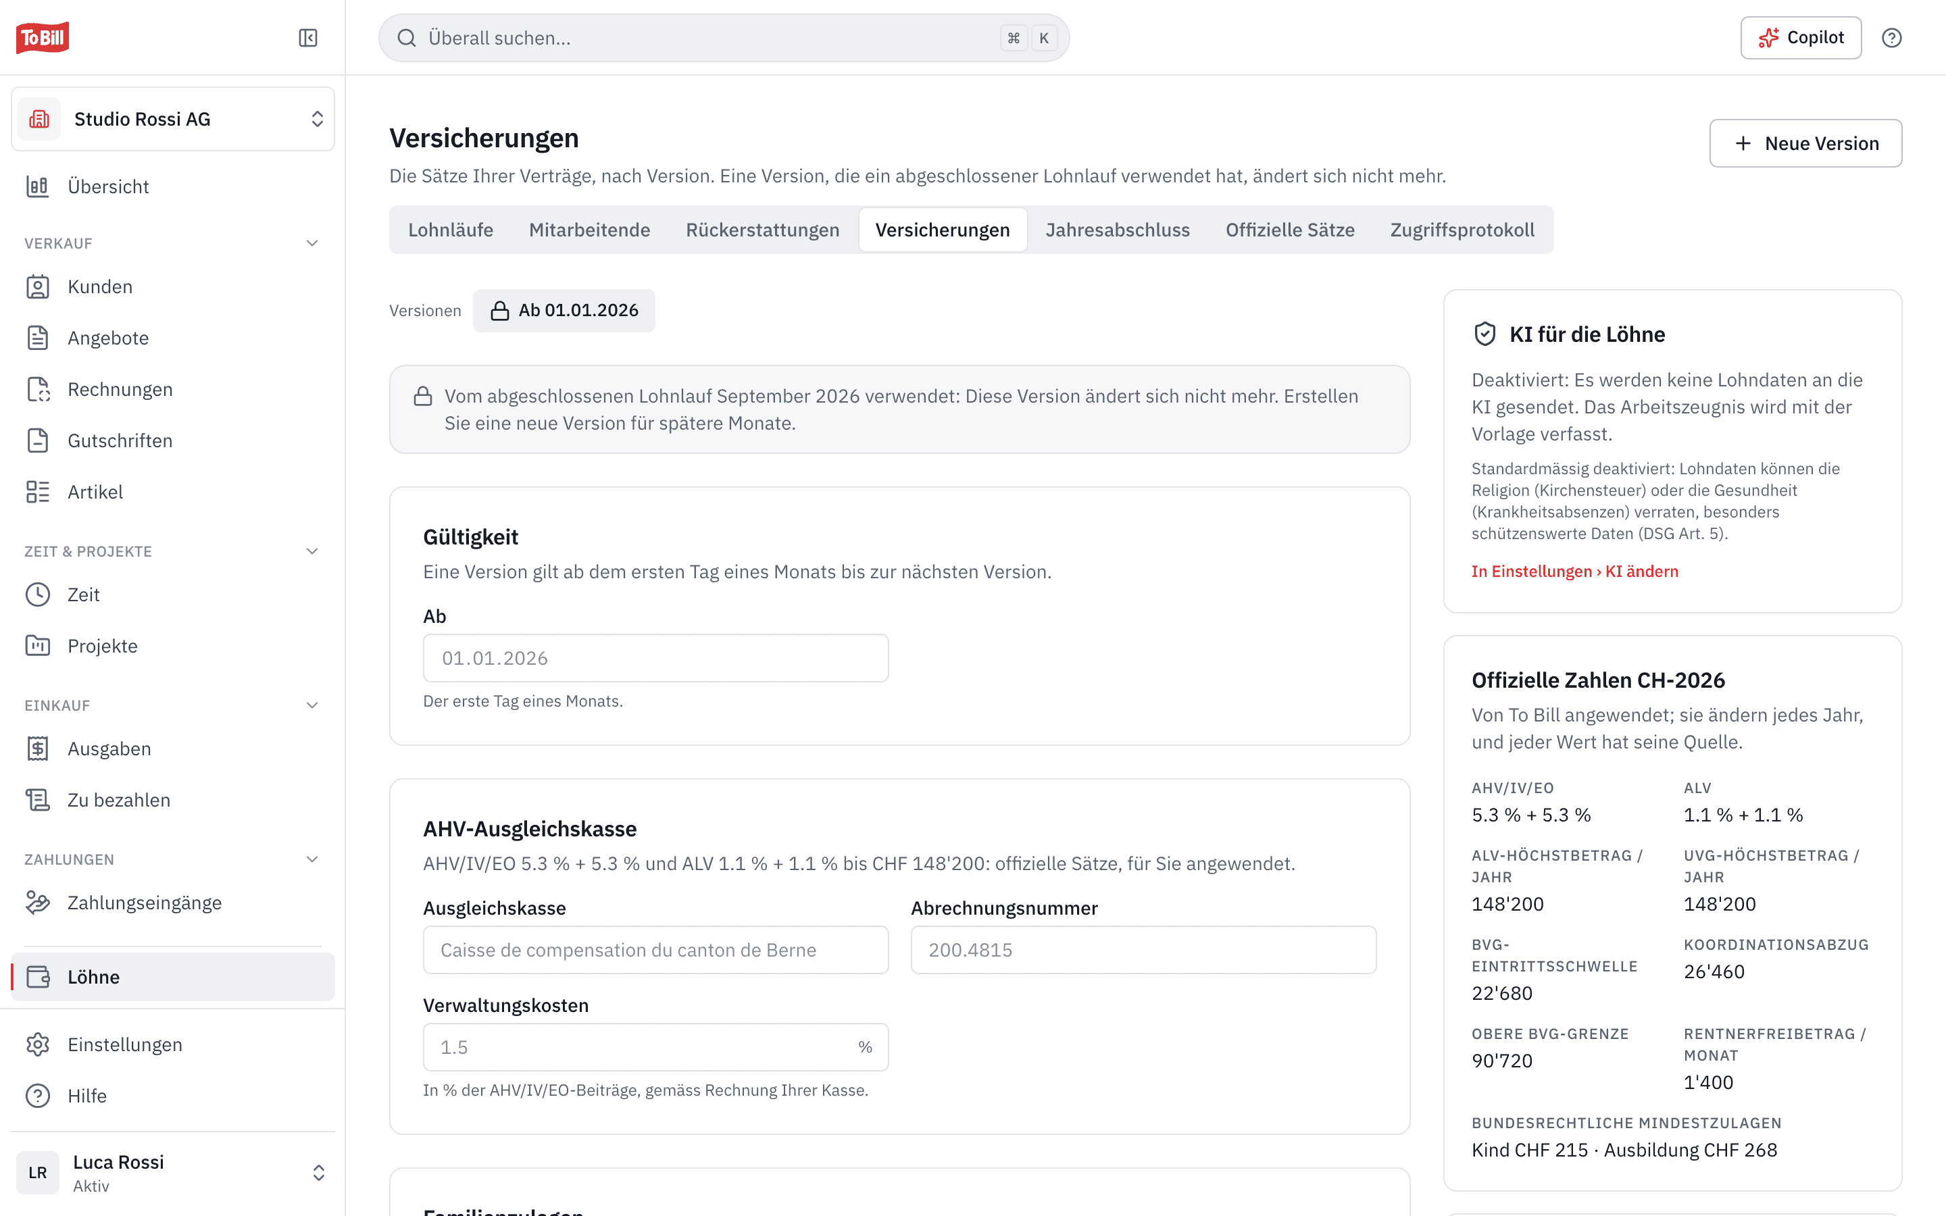Click the Rentnerfreibetrag value 1'400
Screen dimensions: 1946x1216
(x=1708, y=1082)
